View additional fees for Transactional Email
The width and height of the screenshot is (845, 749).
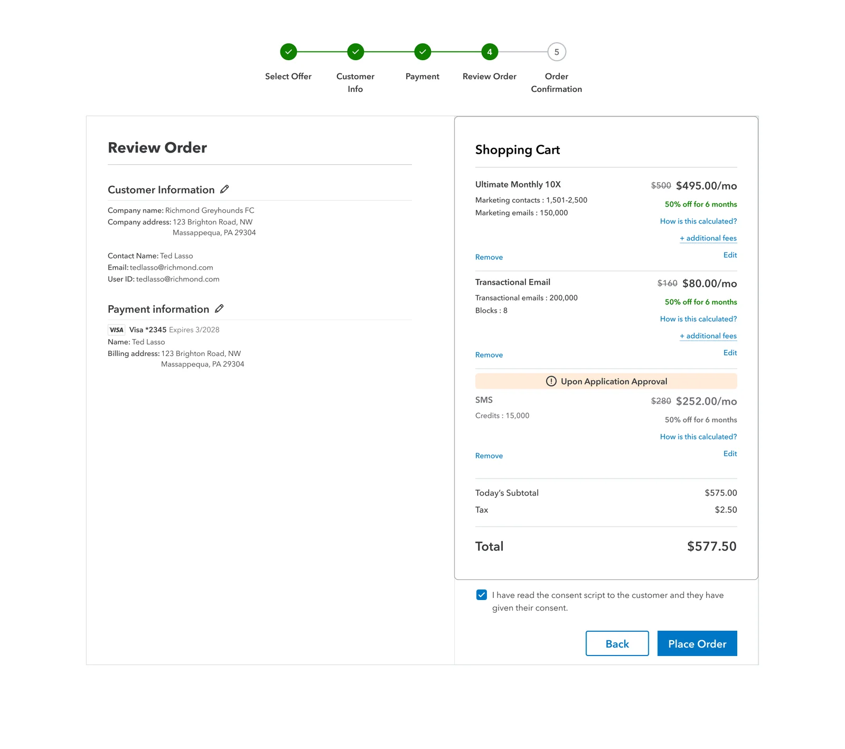[708, 336]
